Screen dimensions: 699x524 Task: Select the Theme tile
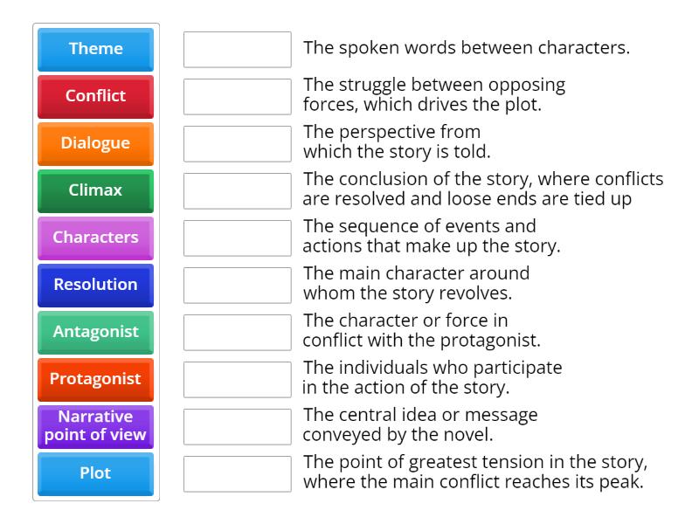pos(94,50)
